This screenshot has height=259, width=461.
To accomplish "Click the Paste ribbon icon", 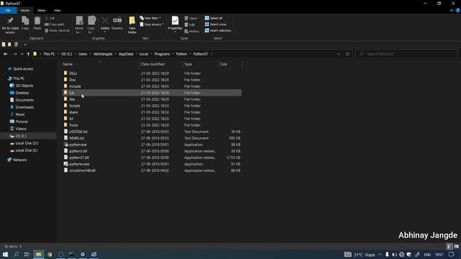I will coord(37,23).
